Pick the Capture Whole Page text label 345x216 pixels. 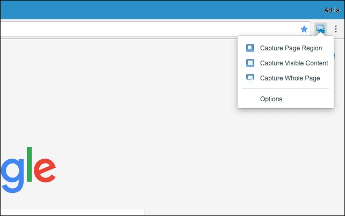pos(290,78)
